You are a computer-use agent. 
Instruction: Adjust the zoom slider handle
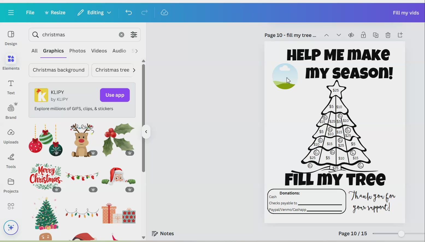click(401, 234)
